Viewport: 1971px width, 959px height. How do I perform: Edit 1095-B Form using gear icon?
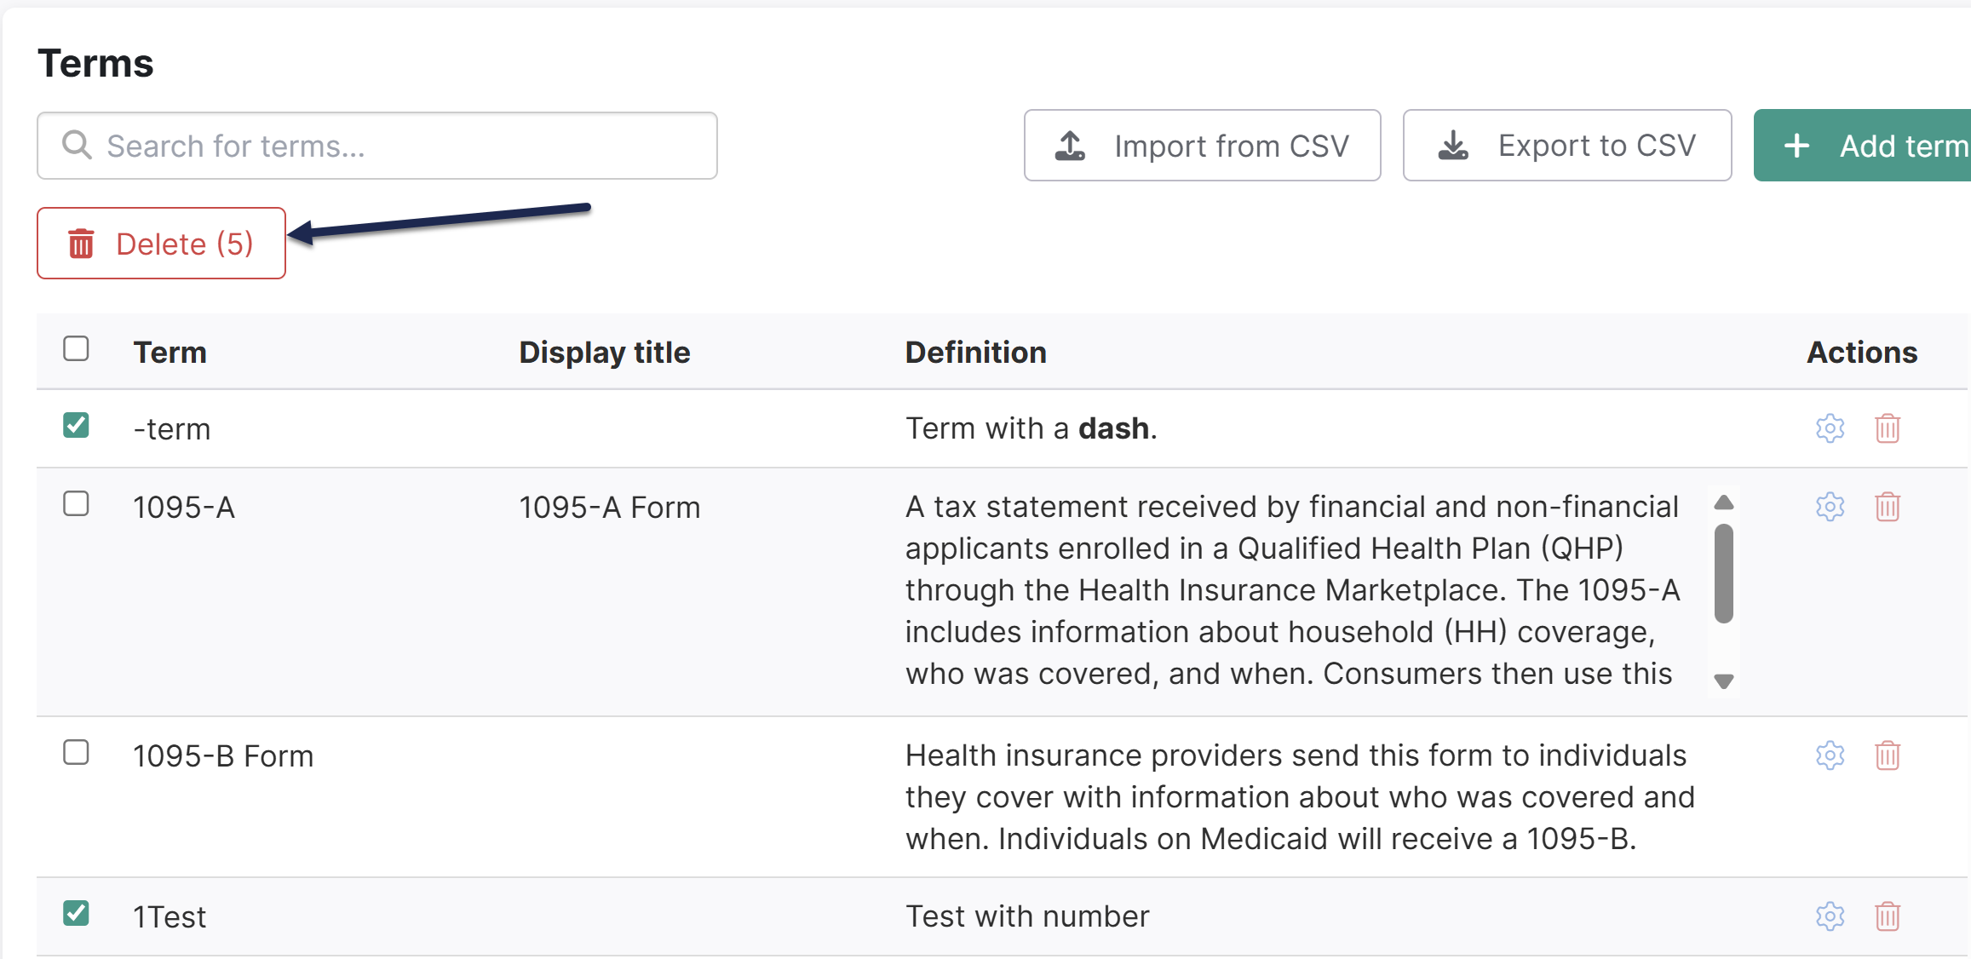(1830, 755)
